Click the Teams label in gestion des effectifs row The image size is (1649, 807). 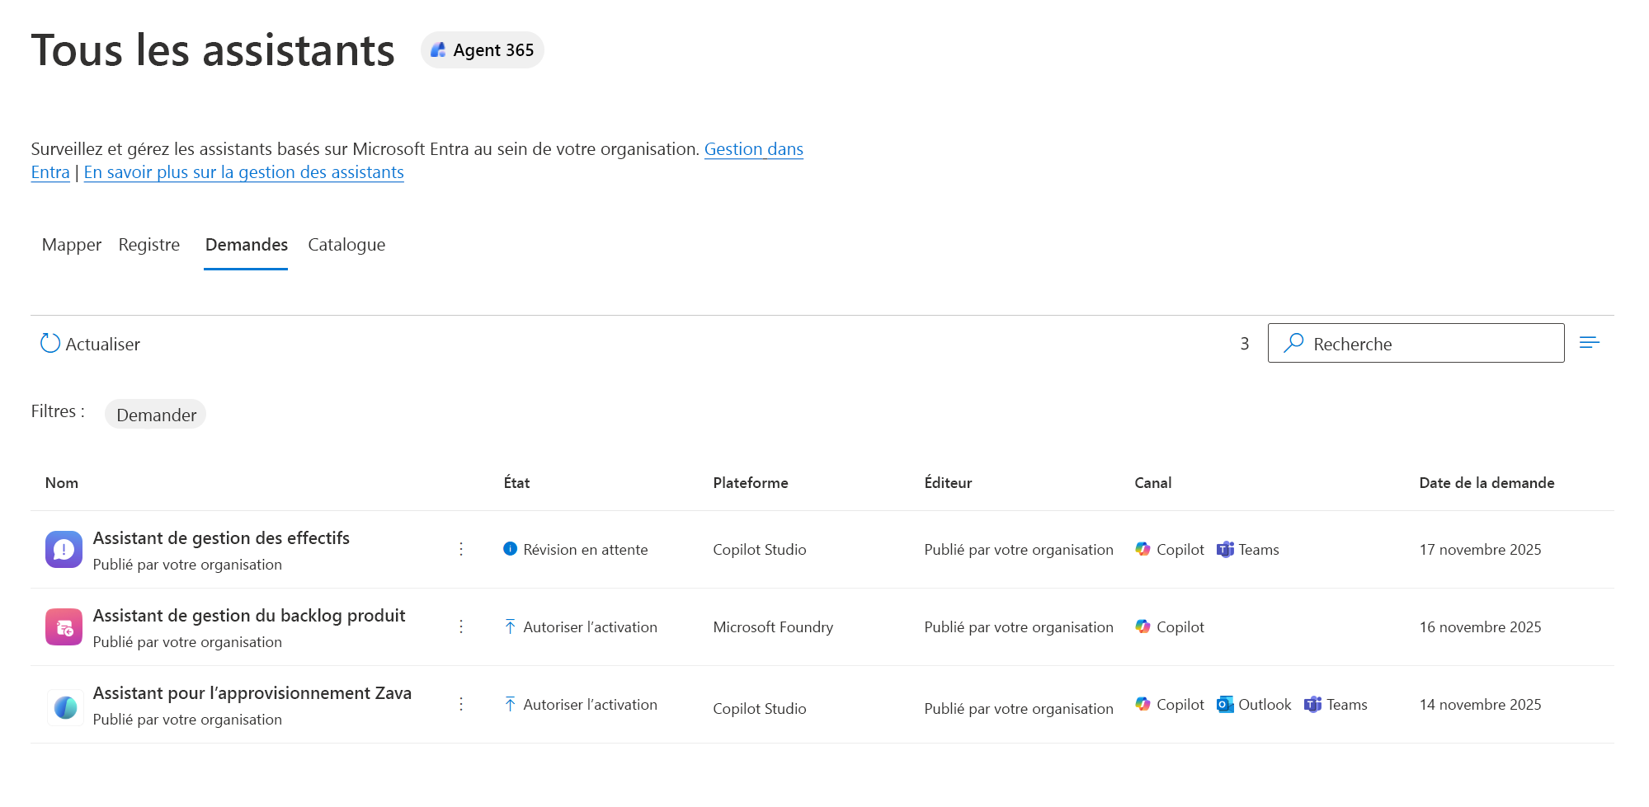tap(1259, 550)
